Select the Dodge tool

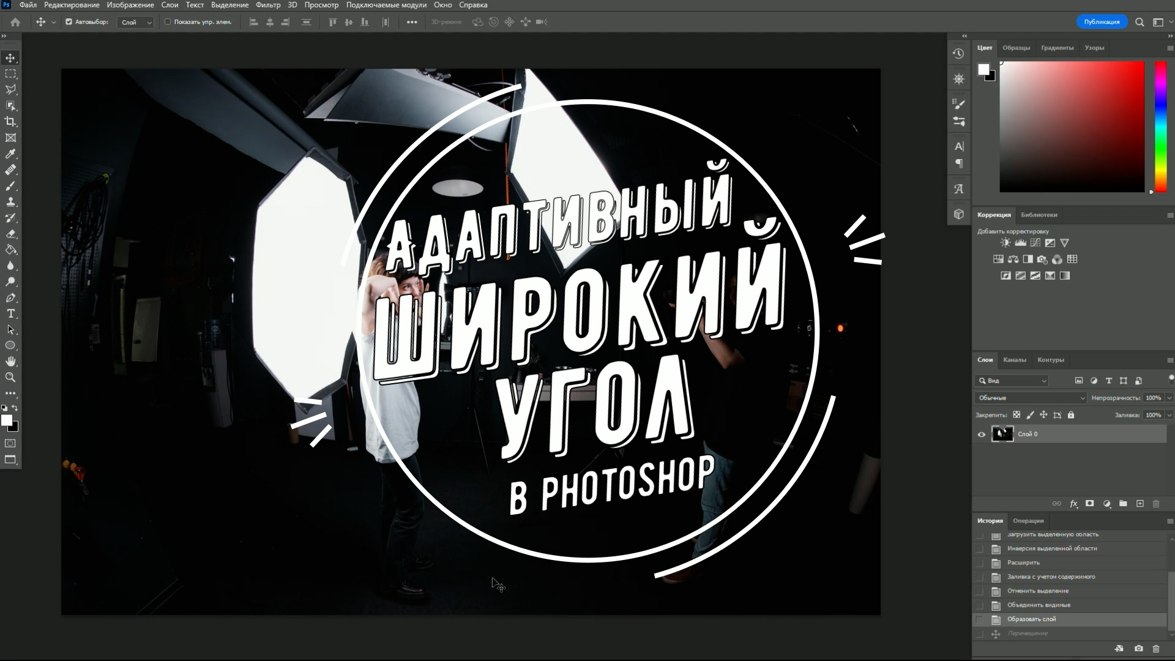(x=10, y=282)
